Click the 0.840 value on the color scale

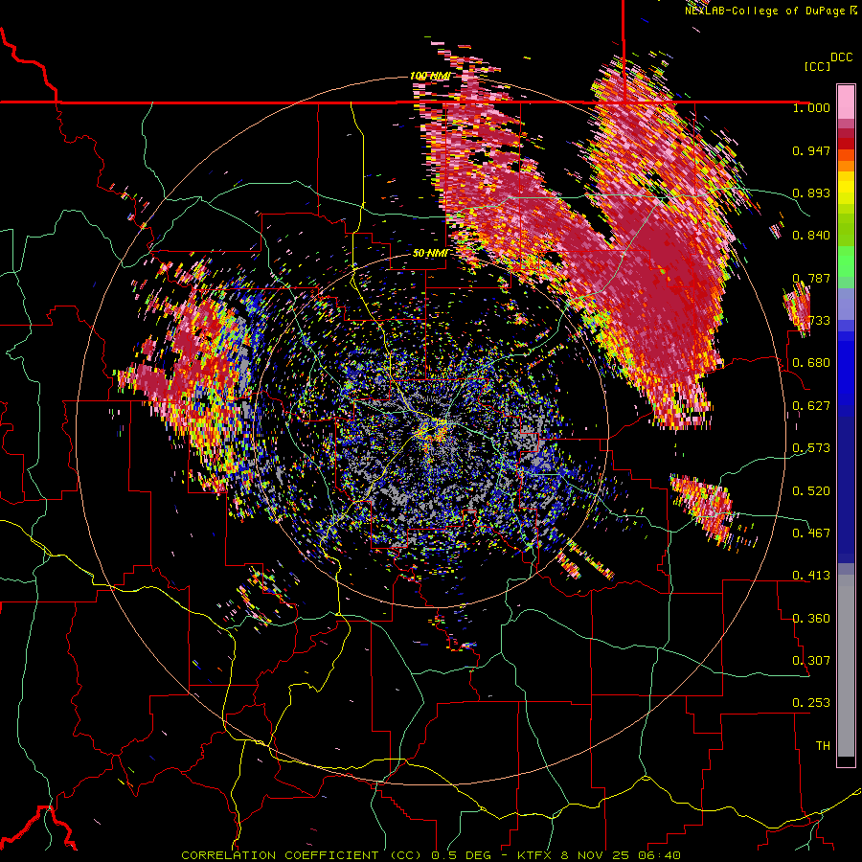[811, 236]
